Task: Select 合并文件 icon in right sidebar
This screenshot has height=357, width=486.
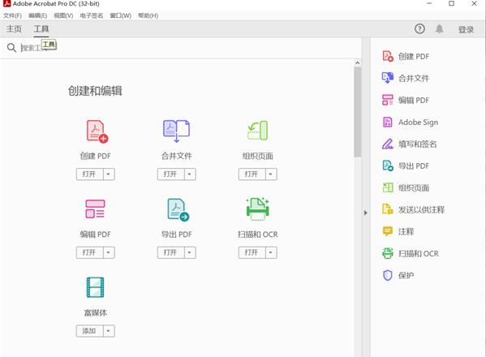Action: 388,78
